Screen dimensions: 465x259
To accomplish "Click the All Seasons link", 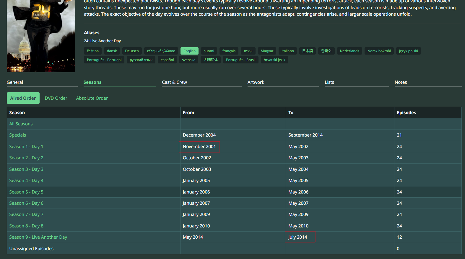I will (x=21, y=124).
